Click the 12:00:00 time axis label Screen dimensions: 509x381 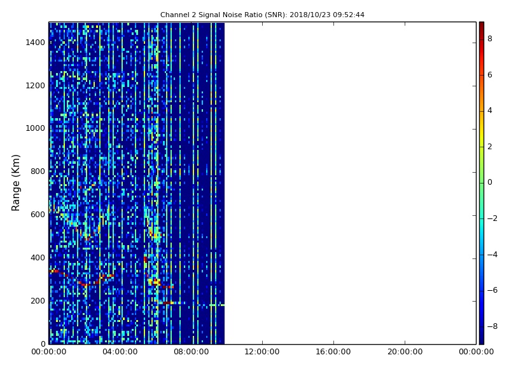[262, 352]
